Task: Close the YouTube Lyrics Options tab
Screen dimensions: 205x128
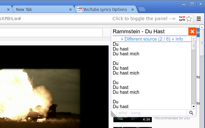Action: [x=132, y=10]
